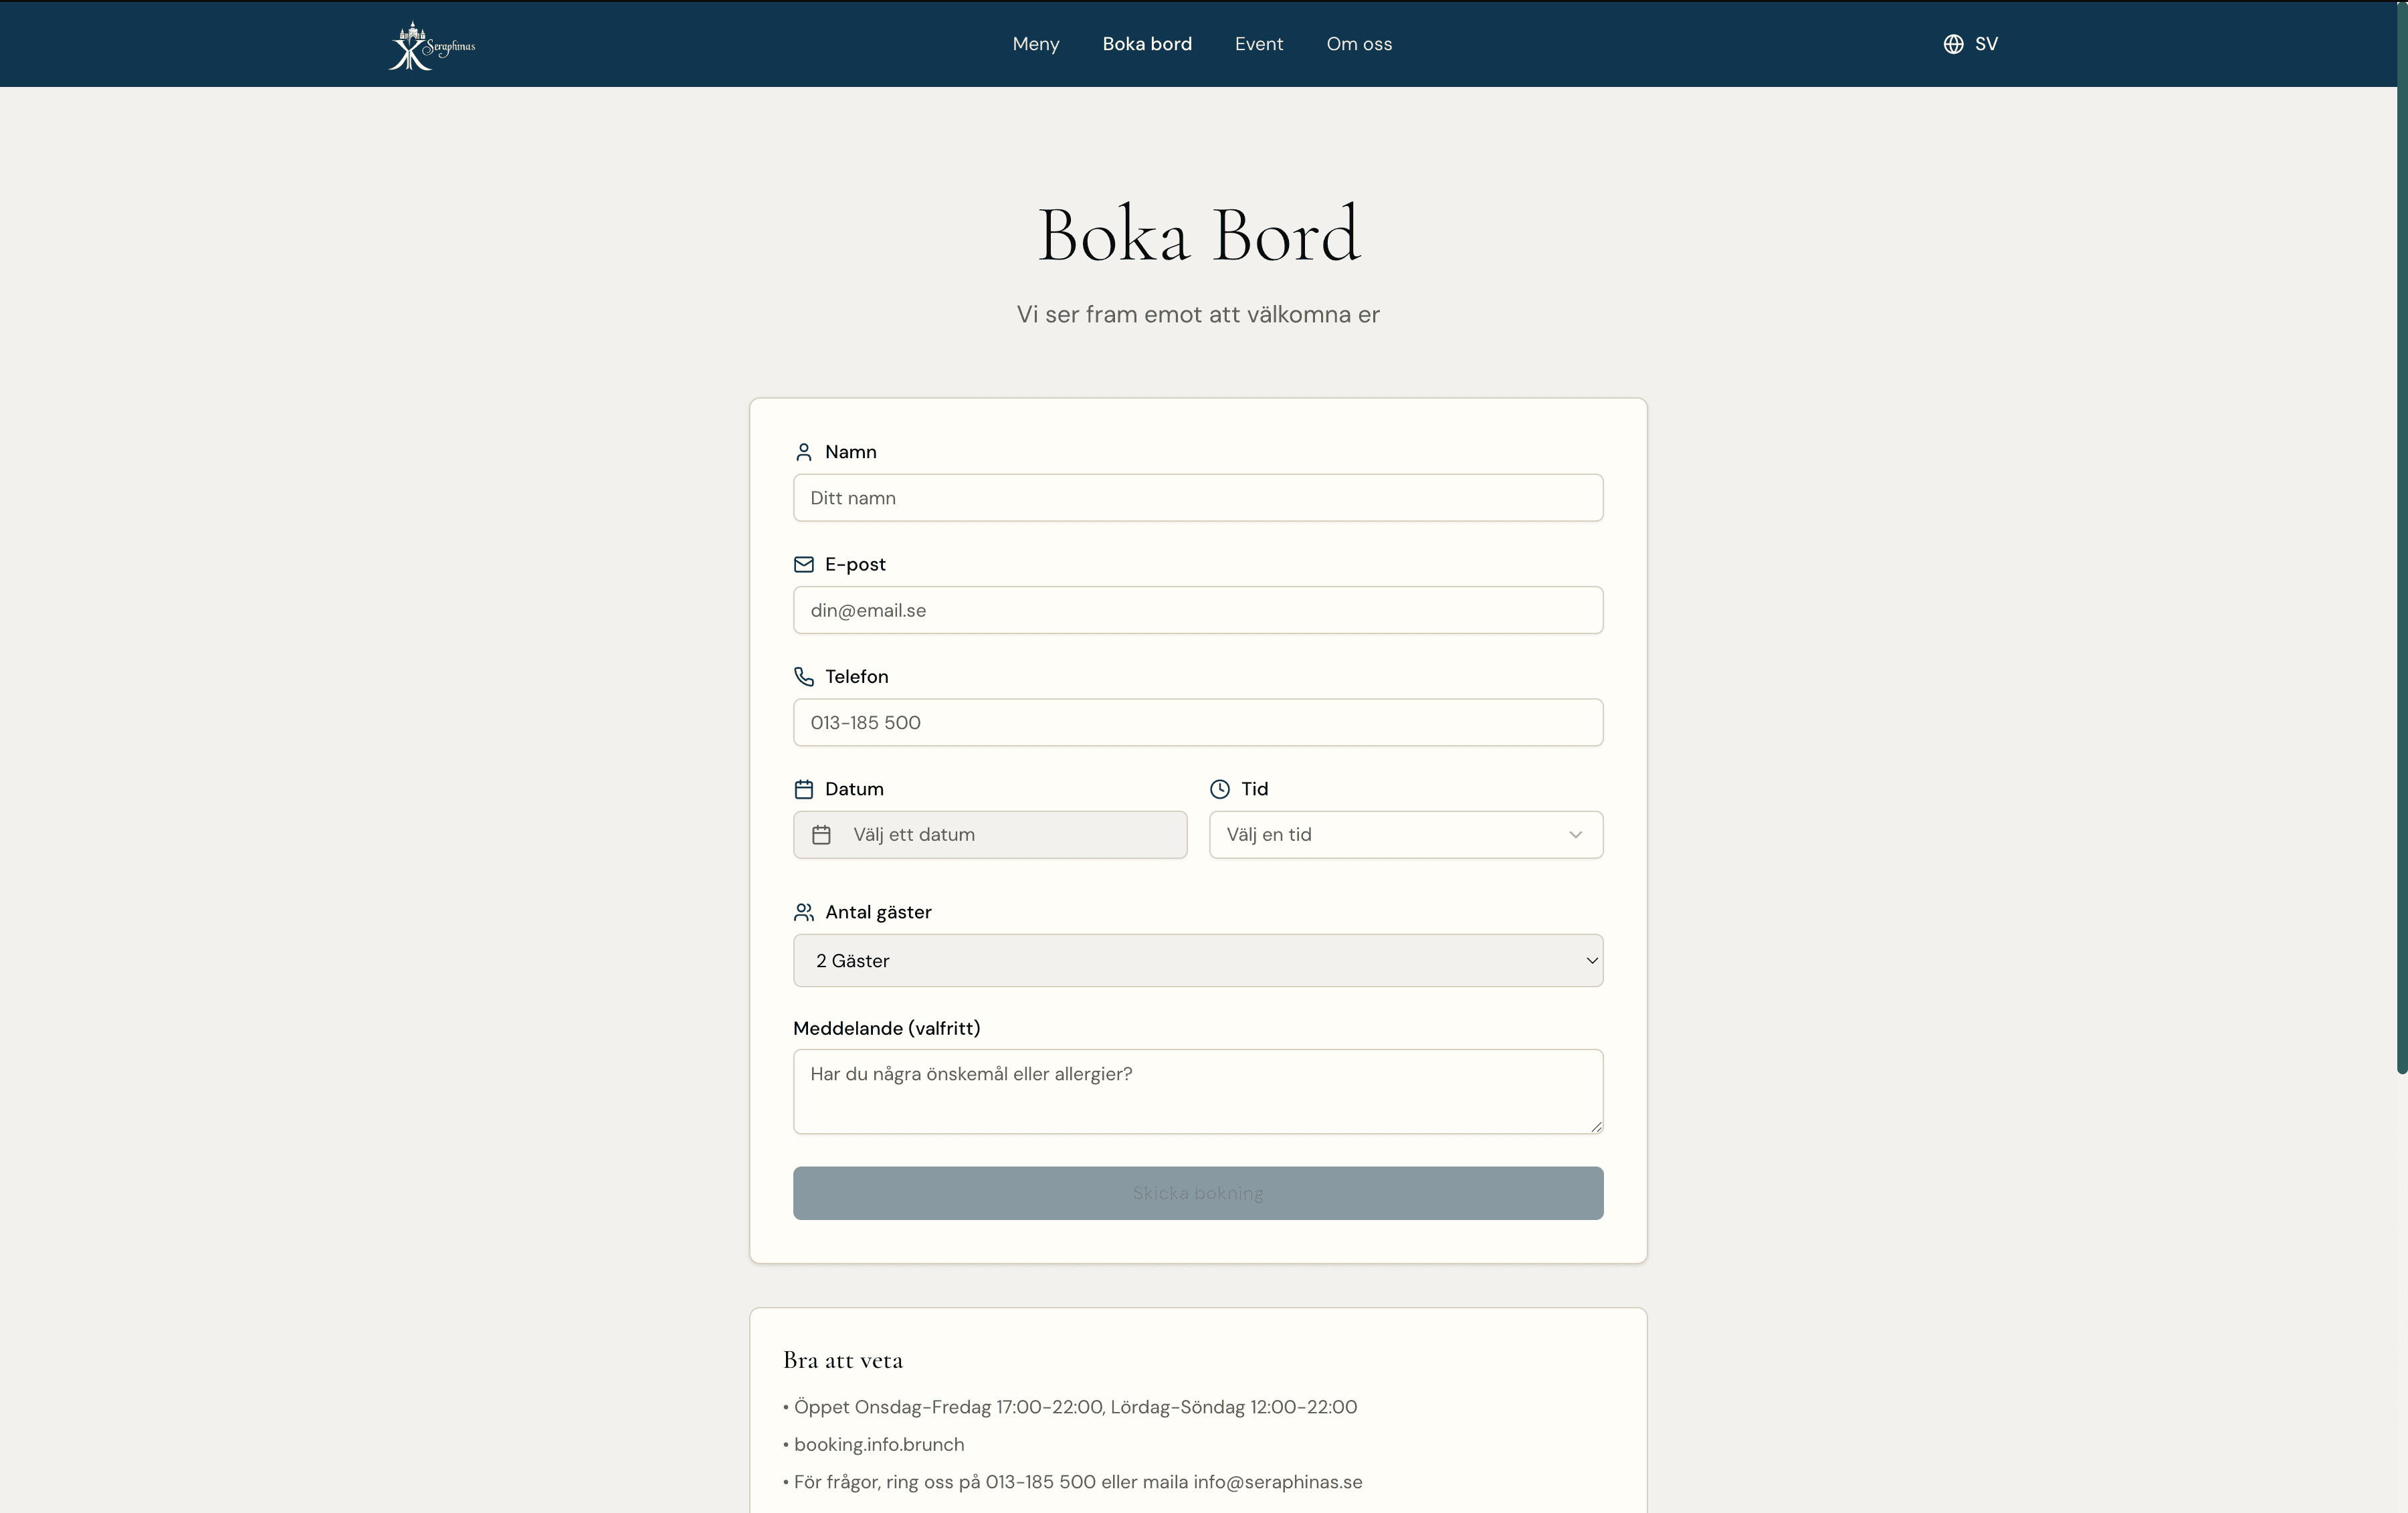This screenshot has width=2408, height=1513.
Task: Focus the Ditt namn input field
Action: pos(1197,498)
